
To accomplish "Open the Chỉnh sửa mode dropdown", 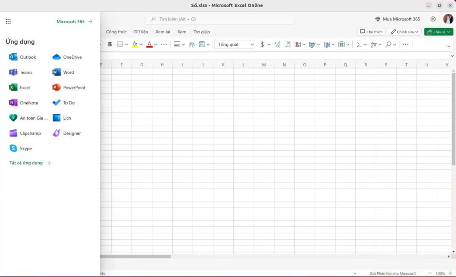I will [403, 32].
